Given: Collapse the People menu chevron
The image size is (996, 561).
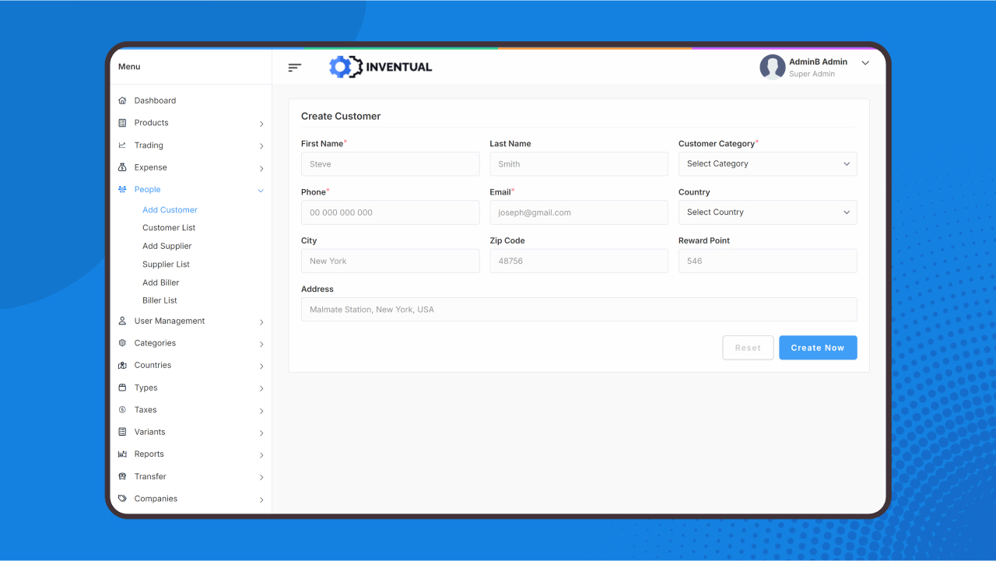Looking at the screenshot, I should 260,189.
